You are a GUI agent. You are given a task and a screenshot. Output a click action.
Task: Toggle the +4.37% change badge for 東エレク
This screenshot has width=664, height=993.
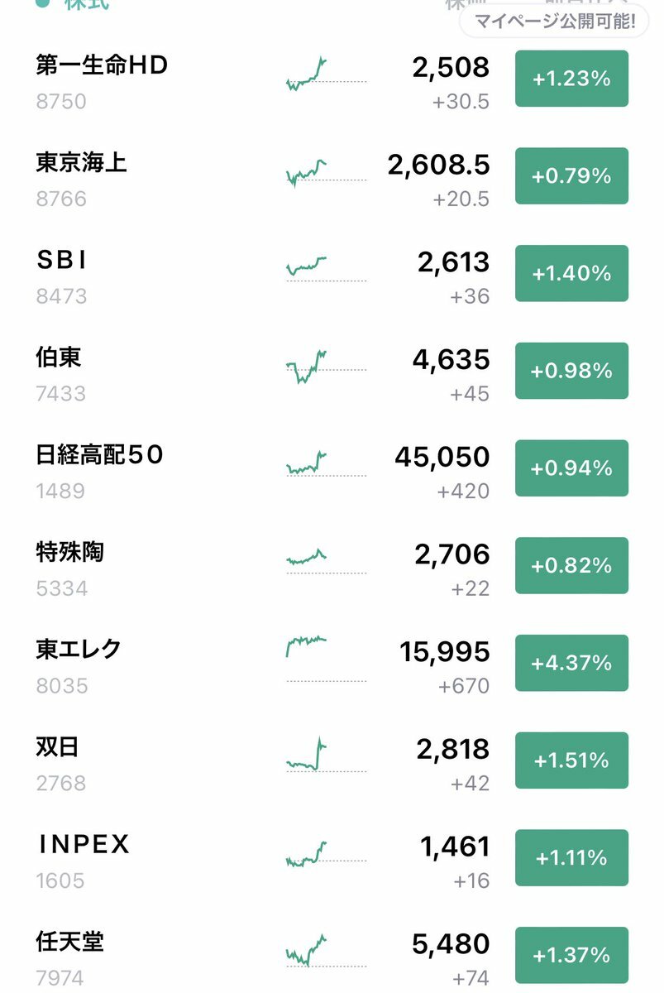coord(571,663)
